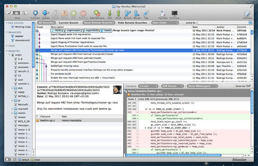Select commit 'SqlDbType missing value.'

(143, 66)
